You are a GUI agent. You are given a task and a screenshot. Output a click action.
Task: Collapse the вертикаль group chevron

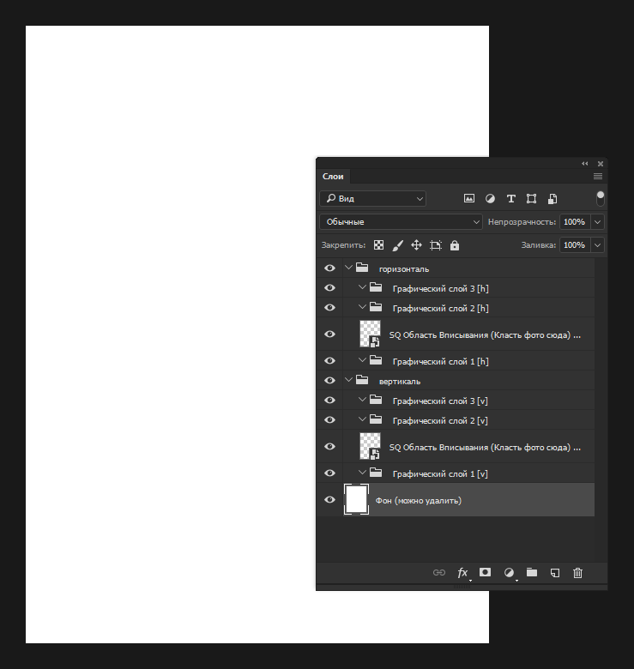click(x=348, y=380)
